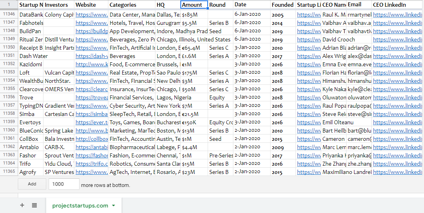The width and height of the screenshot is (424, 213).
Task: Select the CEO LinkedIn header cell
Action: [x=398, y=5]
